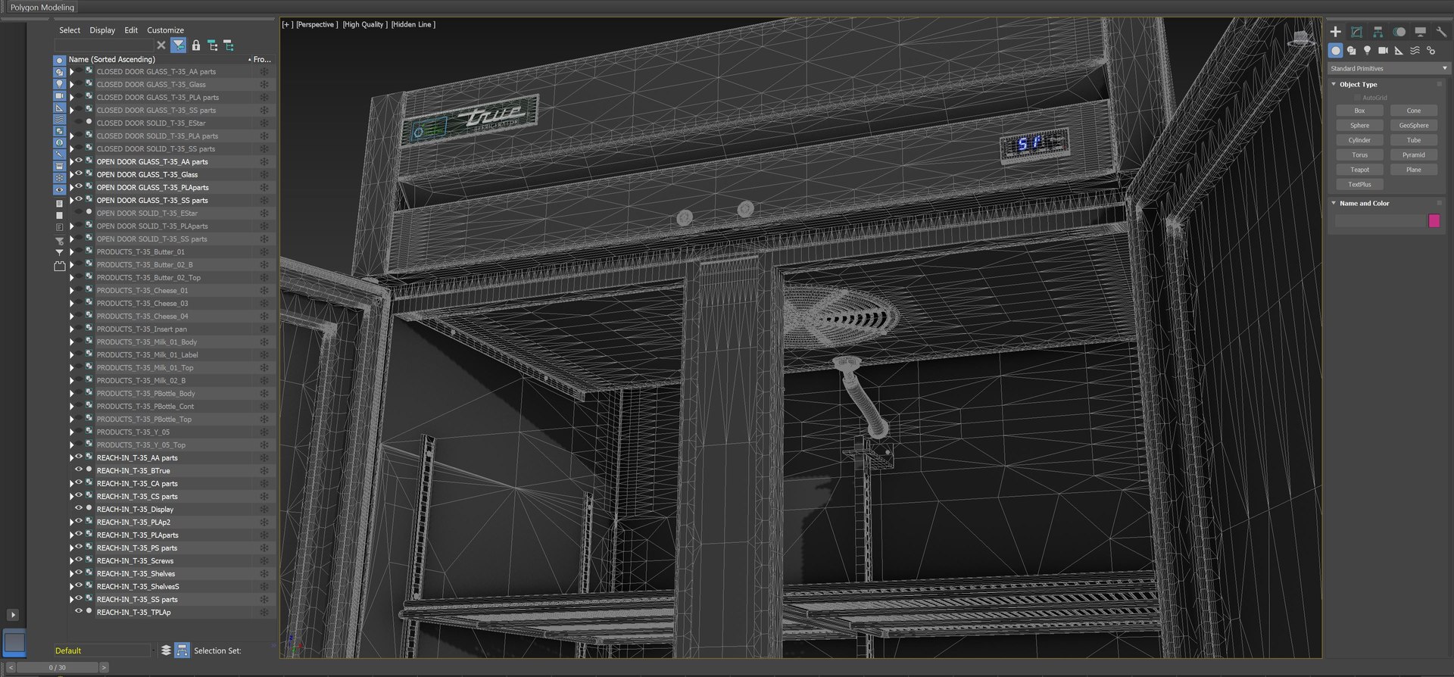Expand REACH-IN_T-35_AA parts node
Image resolution: width=1454 pixels, height=677 pixels.
[72, 457]
